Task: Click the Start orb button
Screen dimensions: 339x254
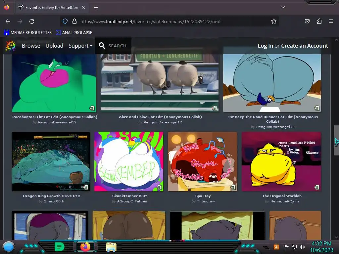Action: tap(8, 247)
